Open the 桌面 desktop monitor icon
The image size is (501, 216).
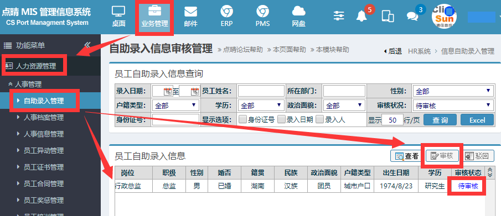click(118, 12)
